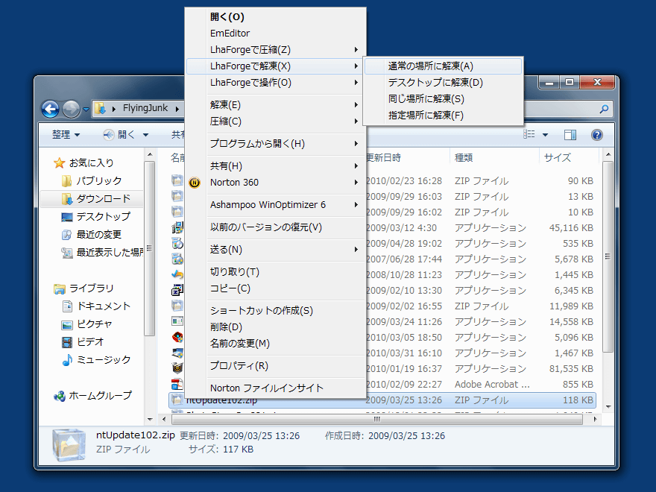This screenshot has height=492, width=656.
Task: Open the view options dropdown arrow
Action: click(x=545, y=135)
